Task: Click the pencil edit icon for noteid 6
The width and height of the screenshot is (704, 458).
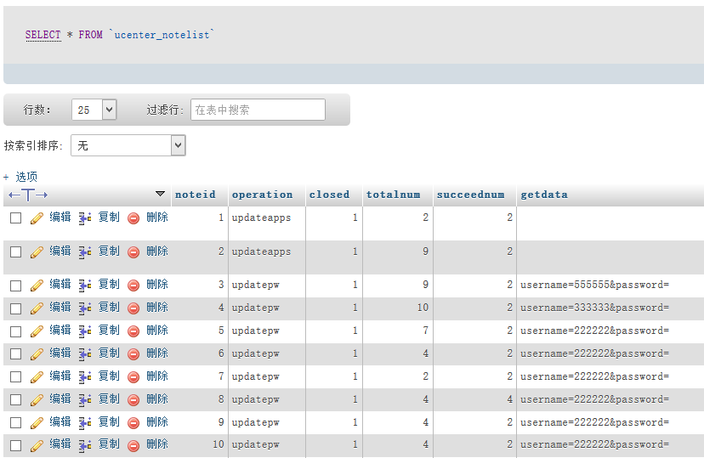Action: click(x=37, y=353)
